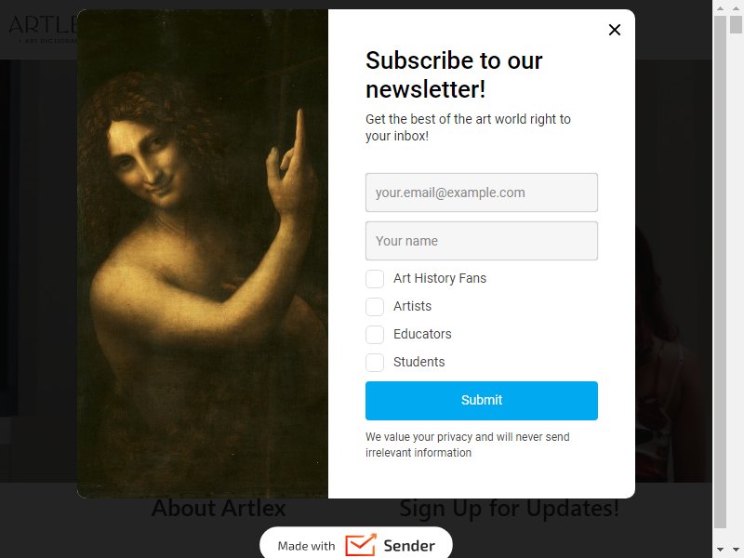Viewport: 744px width, 558px height.
Task: Close the newsletter popup with the X icon
Action: click(x=615, y=30)
